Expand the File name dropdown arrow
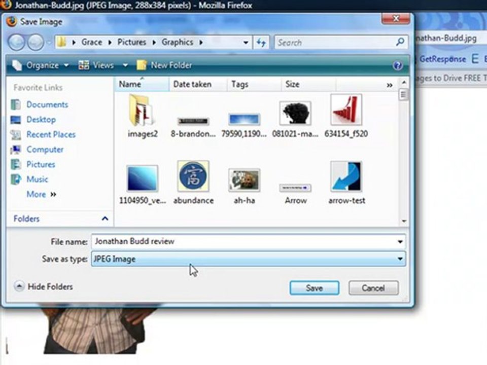Image resolution: width=487 pixels, height=365 pixels. click(400, 241)
